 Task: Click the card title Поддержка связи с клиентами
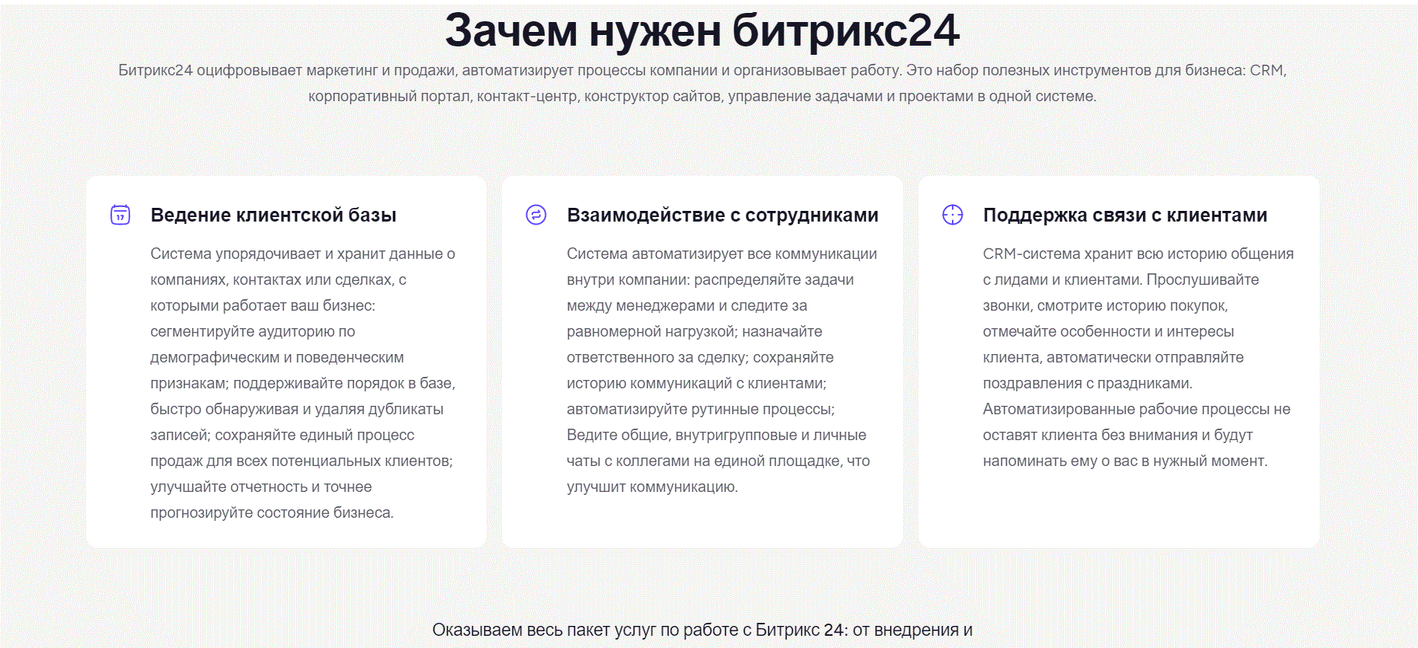click(x=1125, y=215)
